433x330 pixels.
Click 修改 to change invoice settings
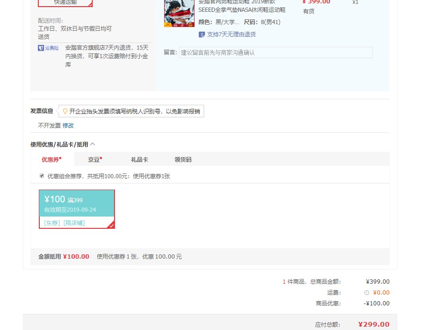68,126
